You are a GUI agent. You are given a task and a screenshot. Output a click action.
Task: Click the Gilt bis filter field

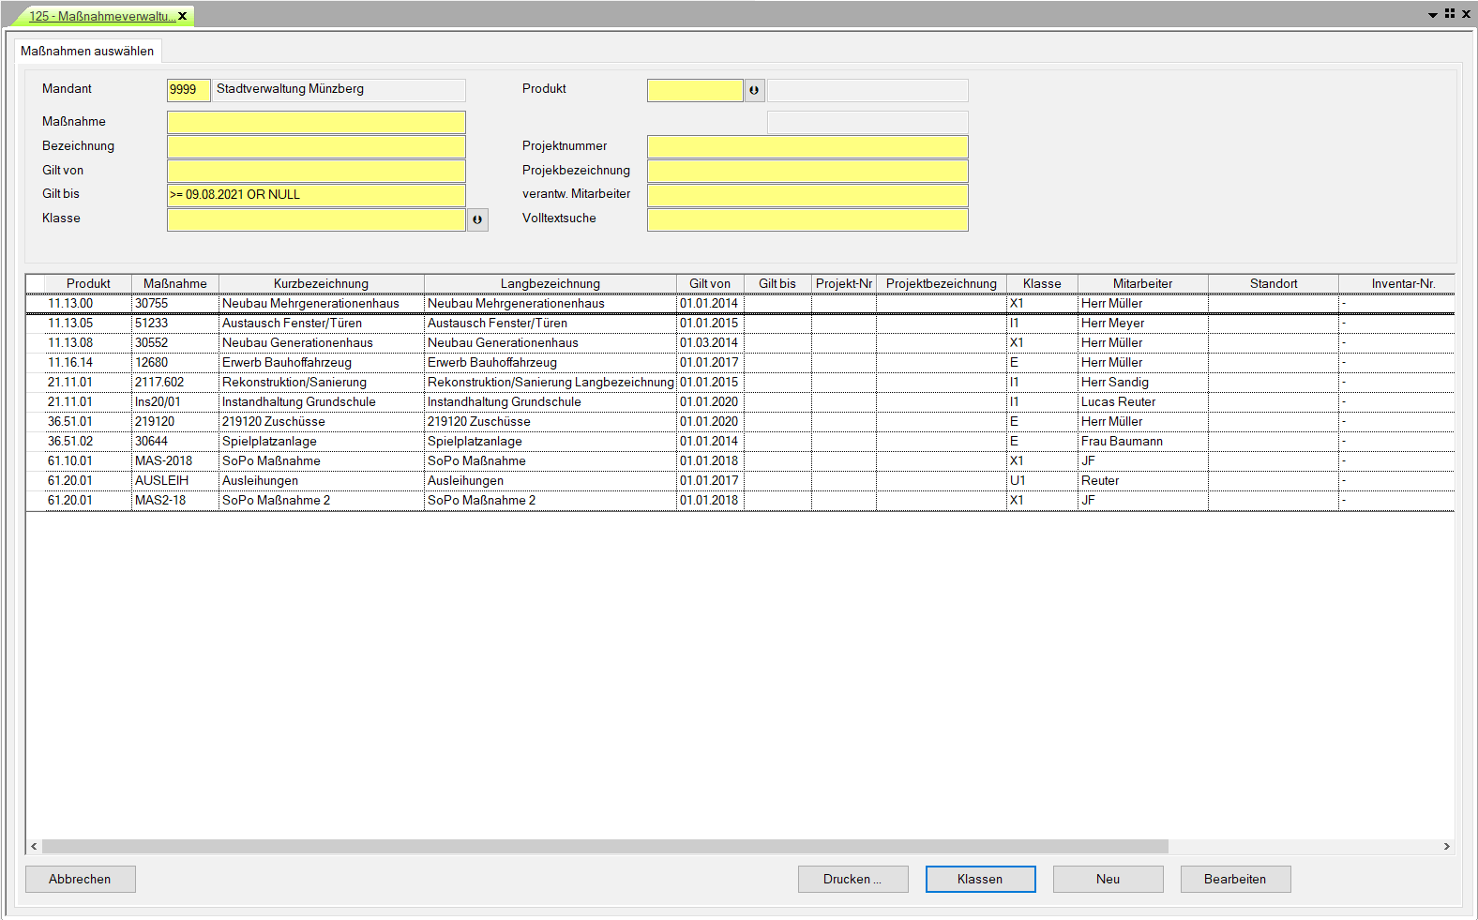click(316, 195)
